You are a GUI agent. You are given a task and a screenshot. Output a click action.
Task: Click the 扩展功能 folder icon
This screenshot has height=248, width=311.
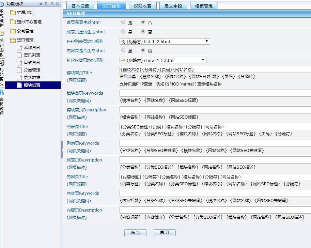13,13
